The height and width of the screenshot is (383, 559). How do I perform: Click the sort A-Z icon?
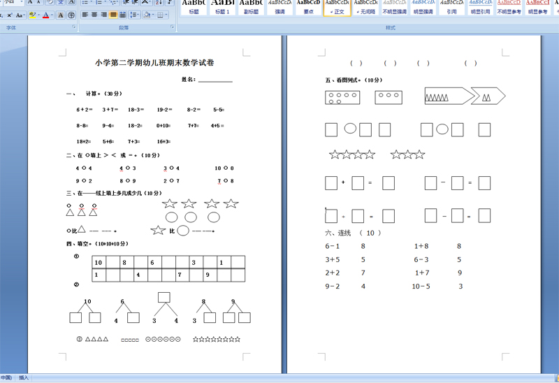click(159, 3)
